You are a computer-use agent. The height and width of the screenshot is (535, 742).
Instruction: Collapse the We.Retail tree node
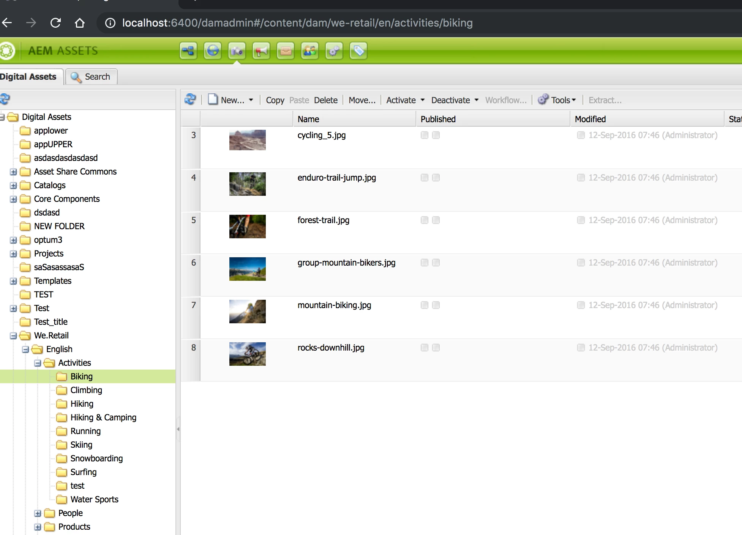(x=13, y=336)
